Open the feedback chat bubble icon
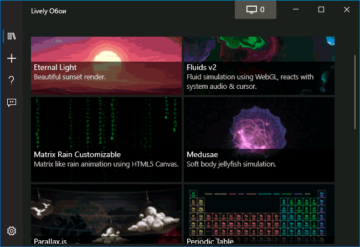This screenshot has height=247, width=360. 12,103
